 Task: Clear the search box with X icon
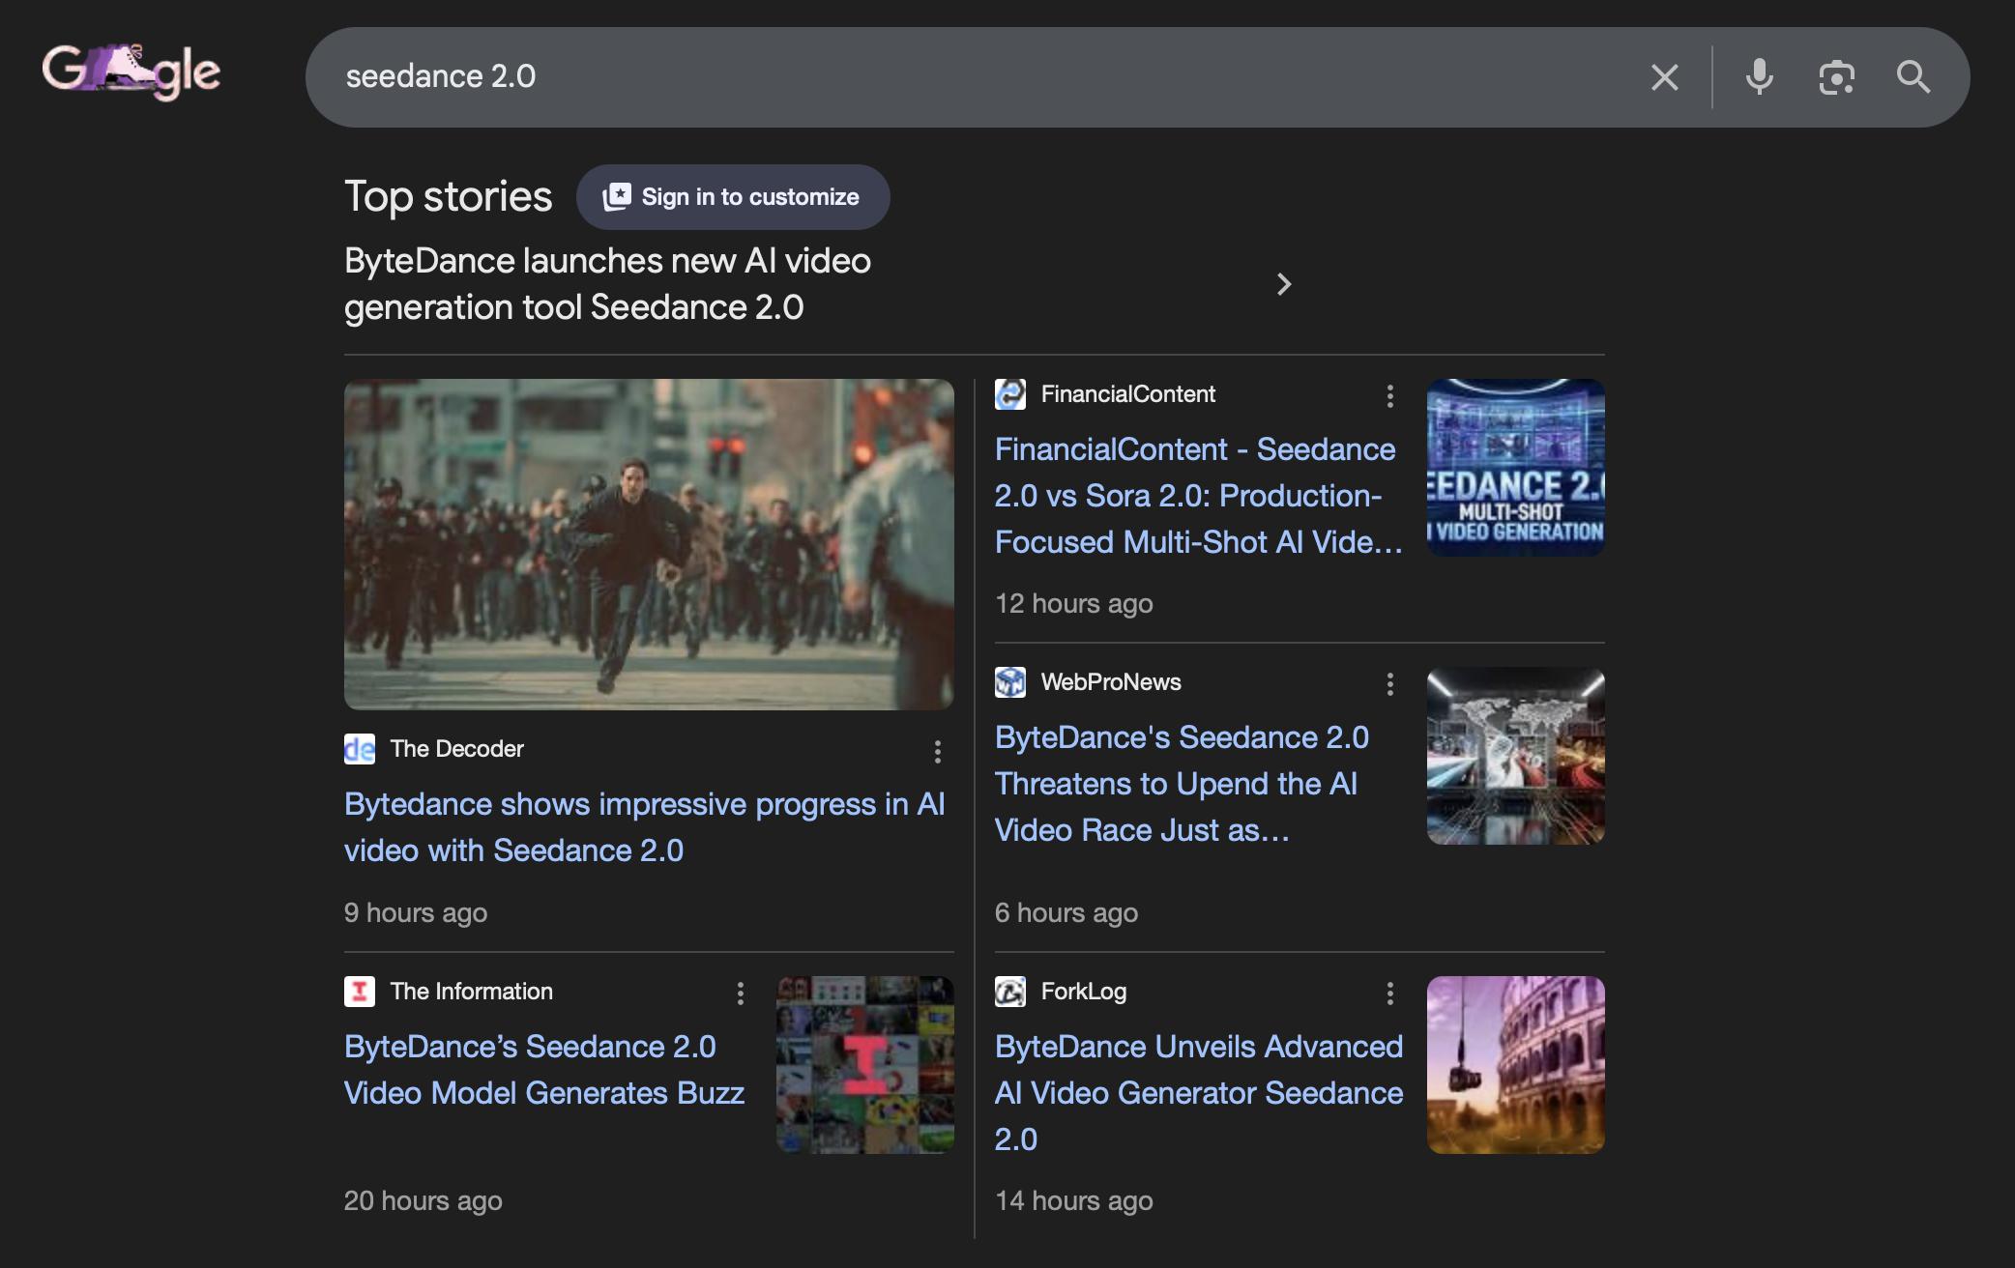coord(1664,77)
